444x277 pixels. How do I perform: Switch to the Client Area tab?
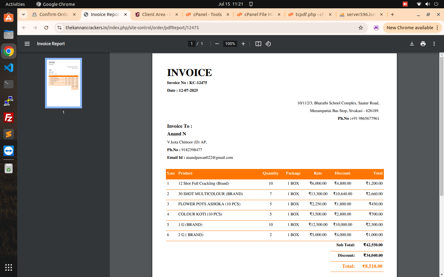(x=156, y=14)
